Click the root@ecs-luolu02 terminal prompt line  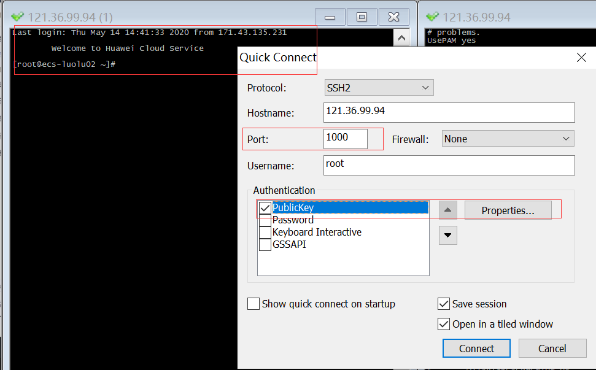click(64, 64)
